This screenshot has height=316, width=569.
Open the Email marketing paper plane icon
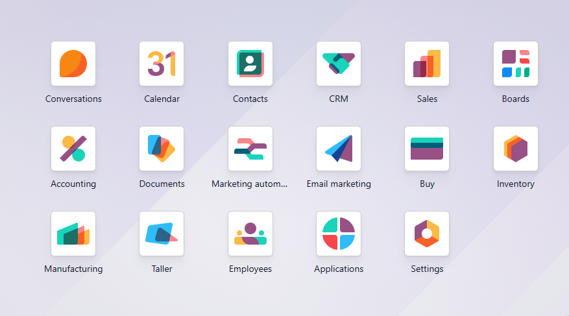click(339, 149)
